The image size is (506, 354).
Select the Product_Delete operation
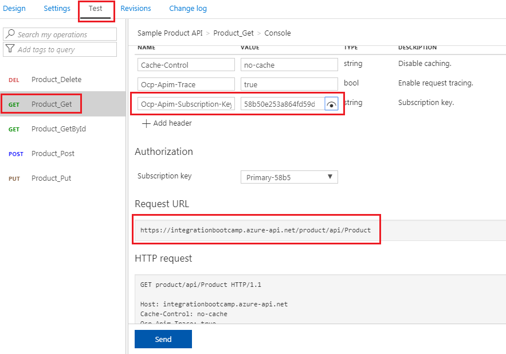(x=62, y=79)
